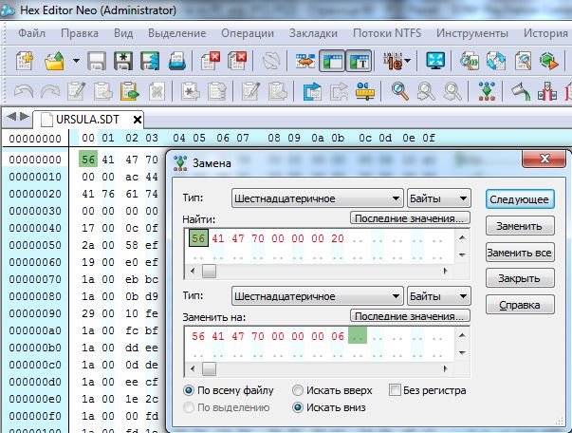Screen dimensions: 572x433
Task: Click into the Найти hex input field
Action: (320, 245)
